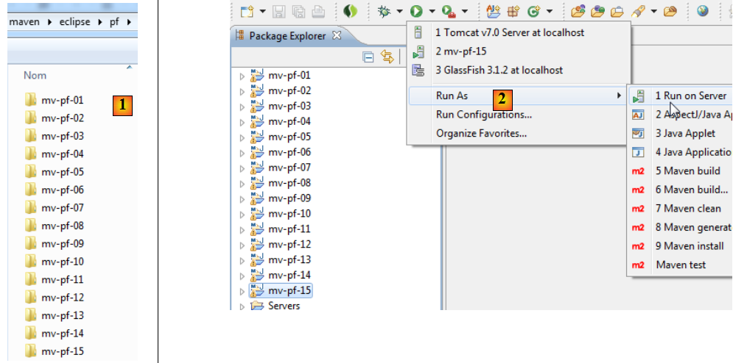Open the Debug dropdown arrow beside bug icon
Image resolution: width=733 pixels, height=363 pixels.
(x=399, y=12)
